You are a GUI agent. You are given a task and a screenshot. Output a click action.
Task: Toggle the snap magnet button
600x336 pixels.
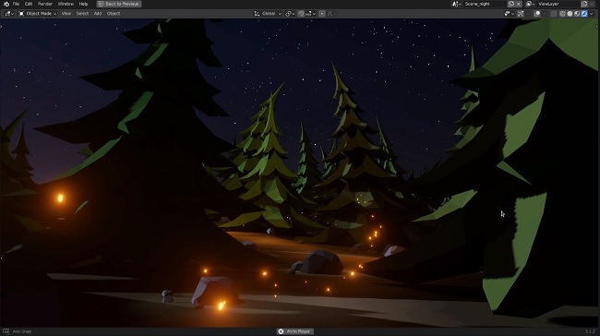301,14
